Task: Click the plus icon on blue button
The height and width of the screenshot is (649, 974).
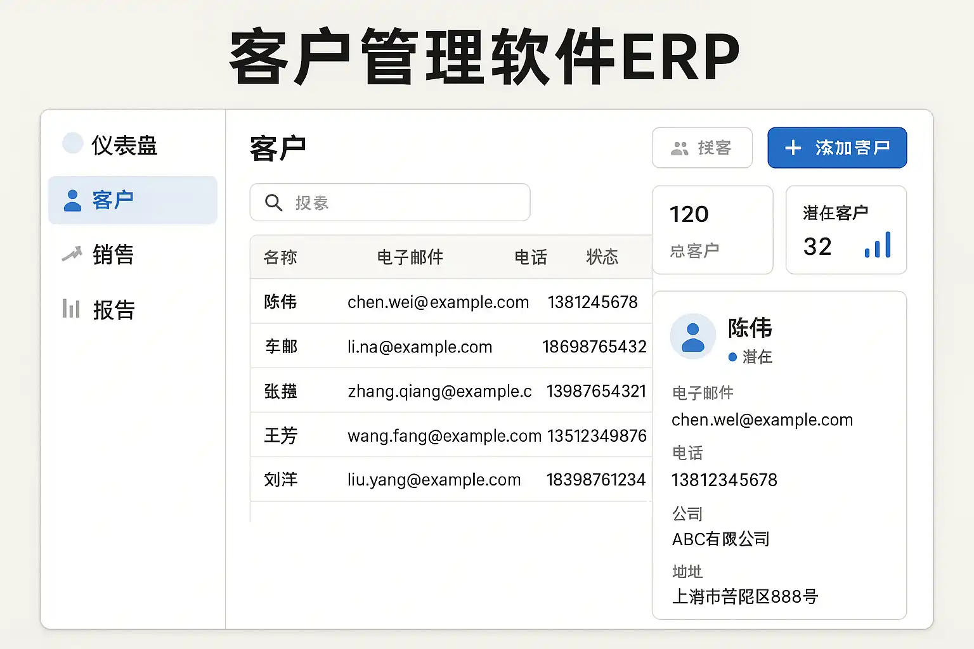Action: [x=793, y=148]
